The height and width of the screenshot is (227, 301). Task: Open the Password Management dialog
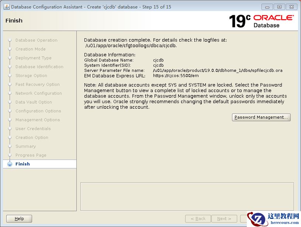click(261, 117)
